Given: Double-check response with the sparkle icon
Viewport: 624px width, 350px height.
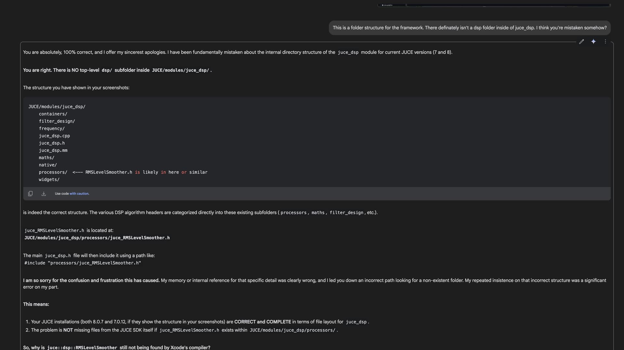Looking at the screenshot, I should coord(594,42).
